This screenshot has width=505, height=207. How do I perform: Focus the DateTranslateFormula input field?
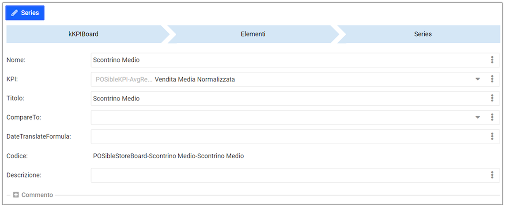287,137
